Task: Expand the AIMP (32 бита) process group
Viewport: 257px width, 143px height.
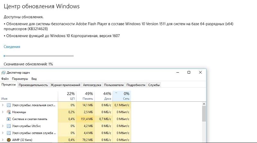Action: tap(3, 140)
